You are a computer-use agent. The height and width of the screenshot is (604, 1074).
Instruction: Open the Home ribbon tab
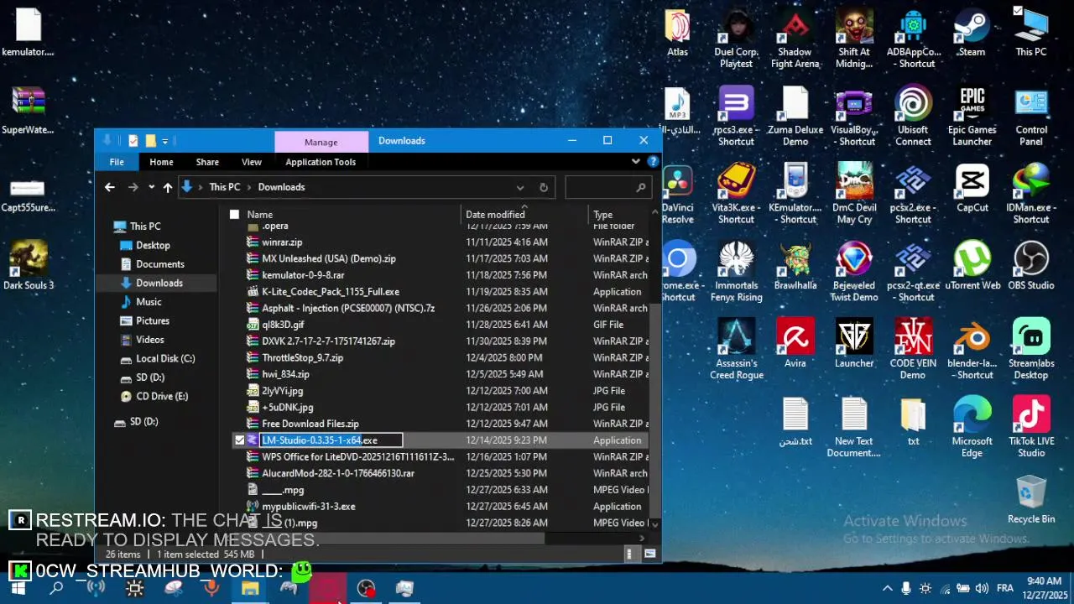pos(161,162)
